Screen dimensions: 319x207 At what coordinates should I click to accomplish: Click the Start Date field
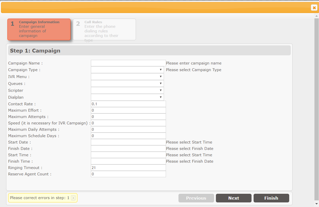128,142
